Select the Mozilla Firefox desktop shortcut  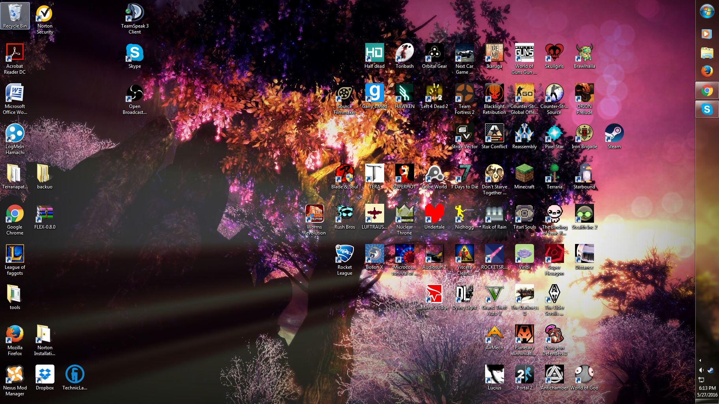[15, 340]
